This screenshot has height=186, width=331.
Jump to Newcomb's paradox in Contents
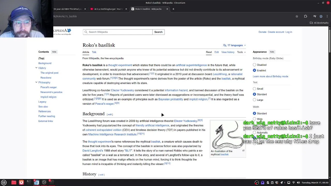(x=51, y=92)
